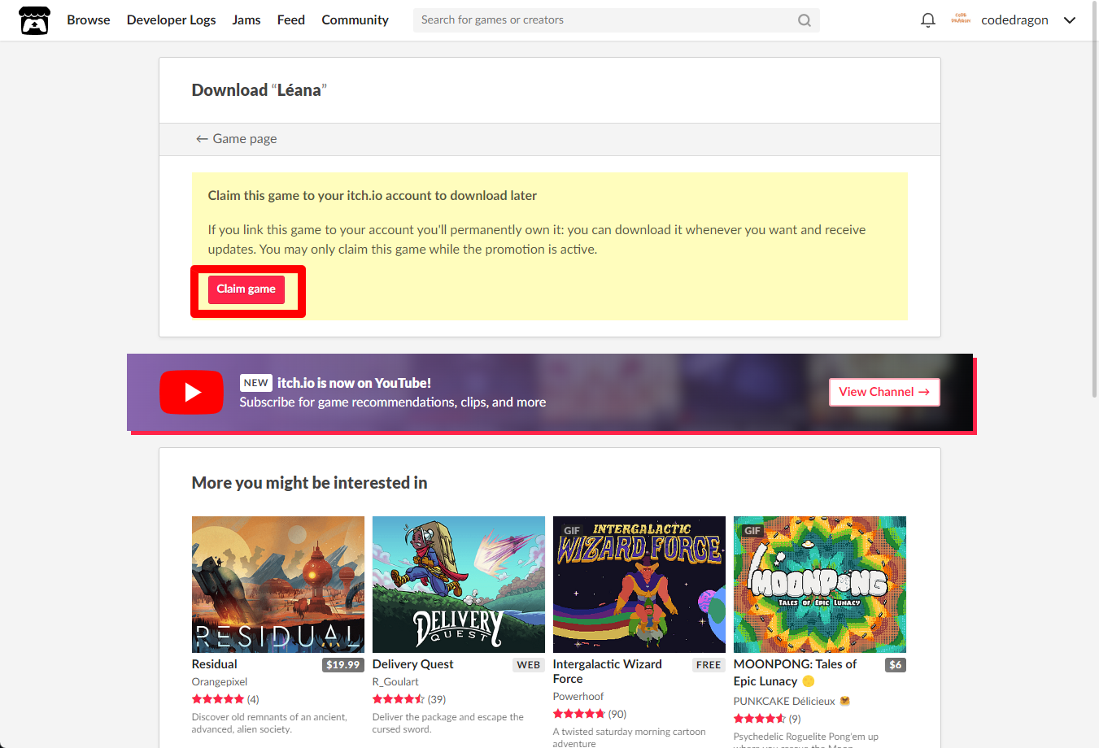Click the search magnifier icon
Screen dimensions: 1099x748
point(804,20)
